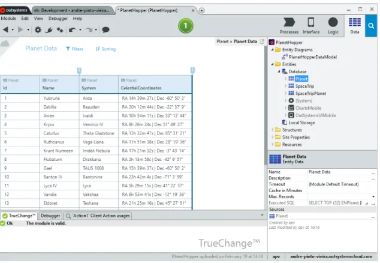Open the Help menu

pyautogui.click(x=77, y=19)
